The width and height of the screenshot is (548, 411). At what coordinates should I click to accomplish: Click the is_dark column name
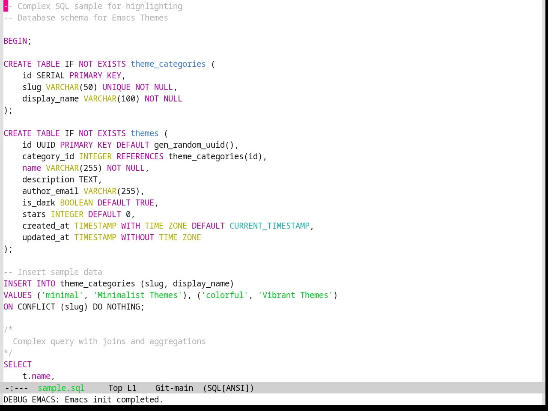39,203
